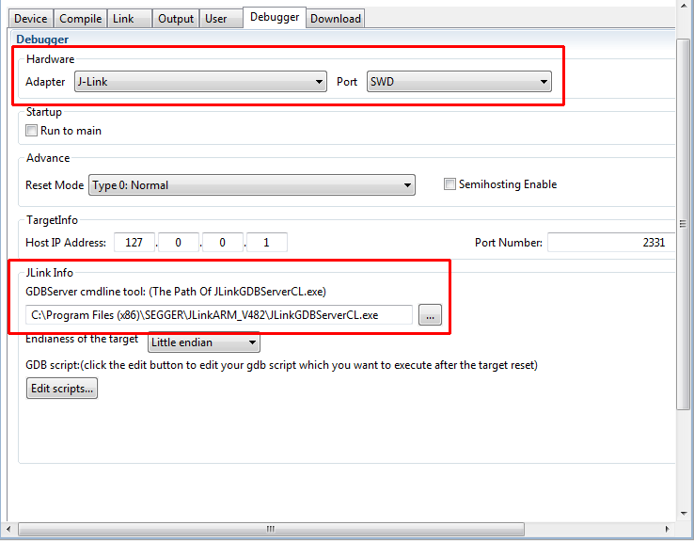Click the GDBServer path text field
Image resolution: width=694 pixels, height=541 pixels.
pyautogui.click(x=218, y=315)
